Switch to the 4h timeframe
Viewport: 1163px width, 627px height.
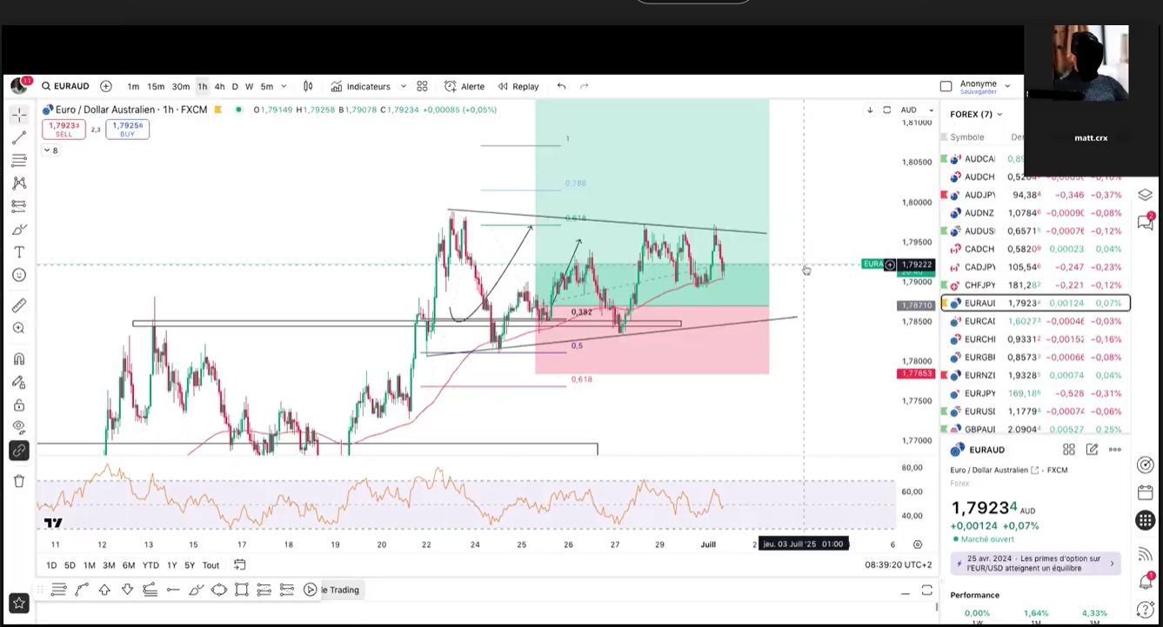(219, 86)
